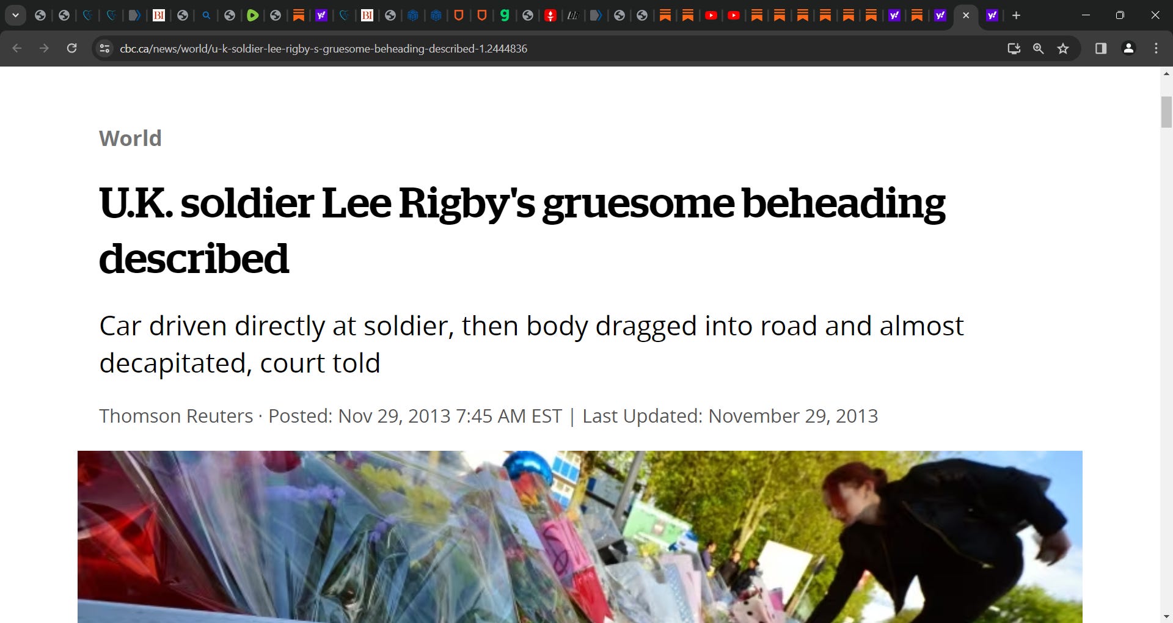
Task: Click the vertical scrollbar thumb
Action: [x=1166, y=112]
